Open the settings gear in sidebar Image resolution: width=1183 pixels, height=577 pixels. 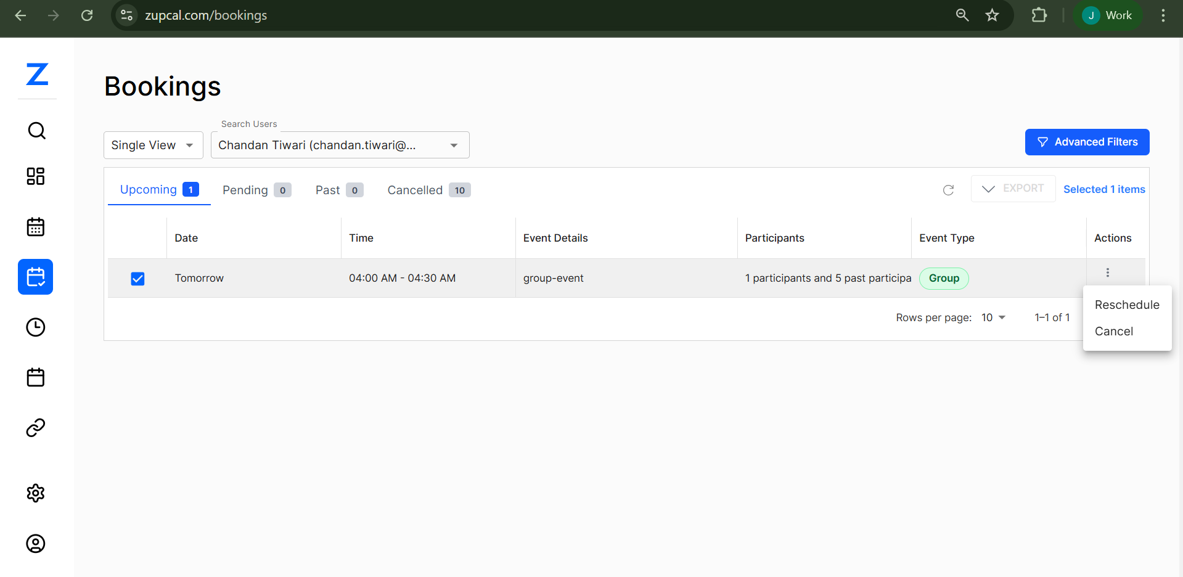click(x=36, y=493)
